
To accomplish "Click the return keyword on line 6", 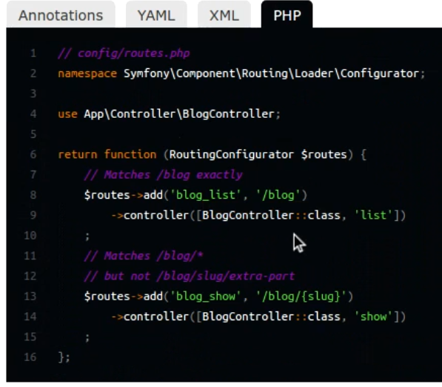I will (x=78, y=155).
